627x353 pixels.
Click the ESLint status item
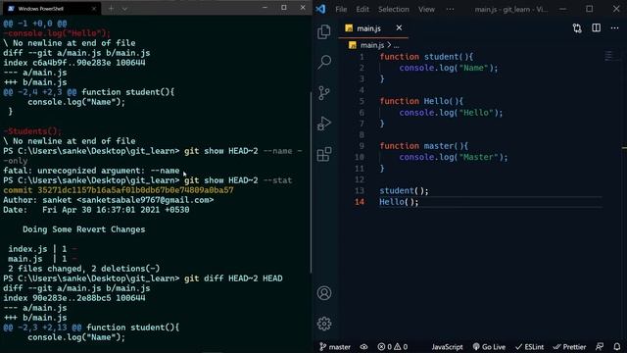tap(529, 347)
